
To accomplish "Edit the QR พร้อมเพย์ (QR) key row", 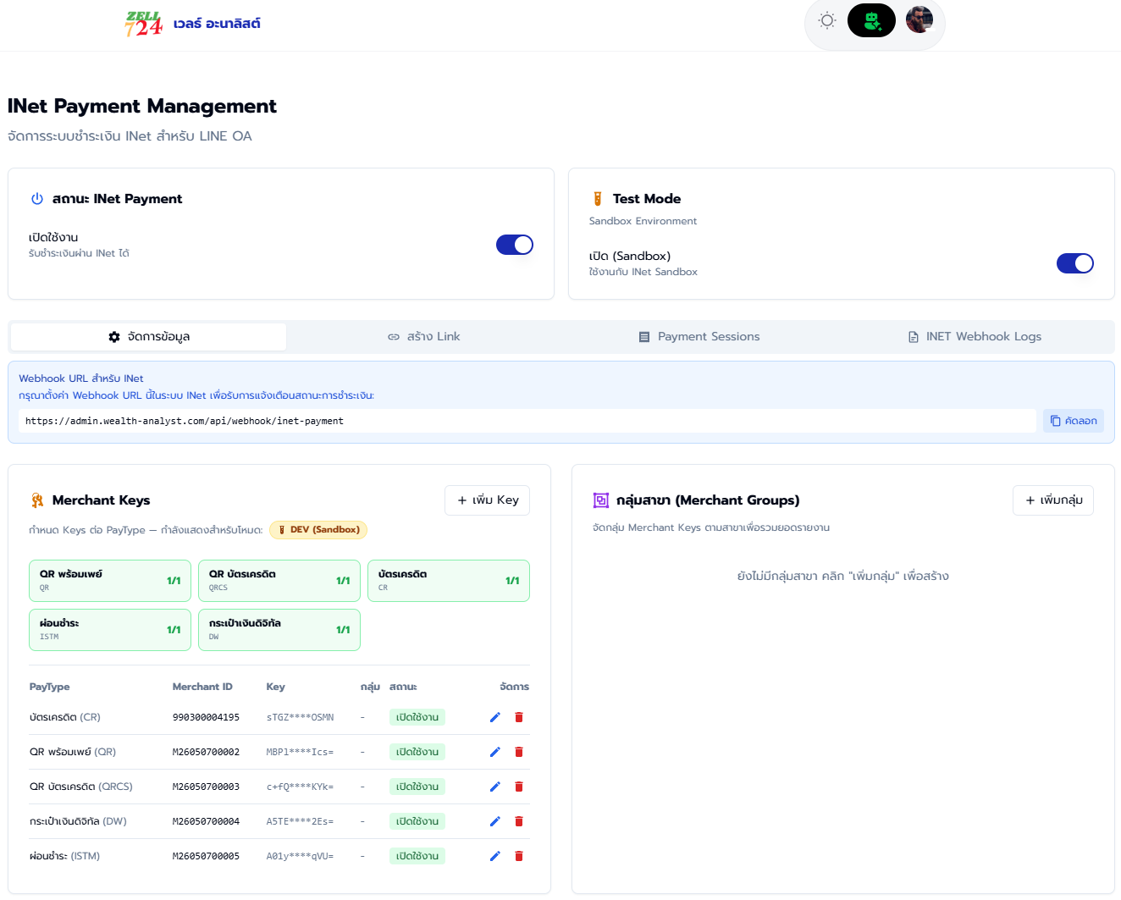I will pyautogui.click(x=495, y=752).
